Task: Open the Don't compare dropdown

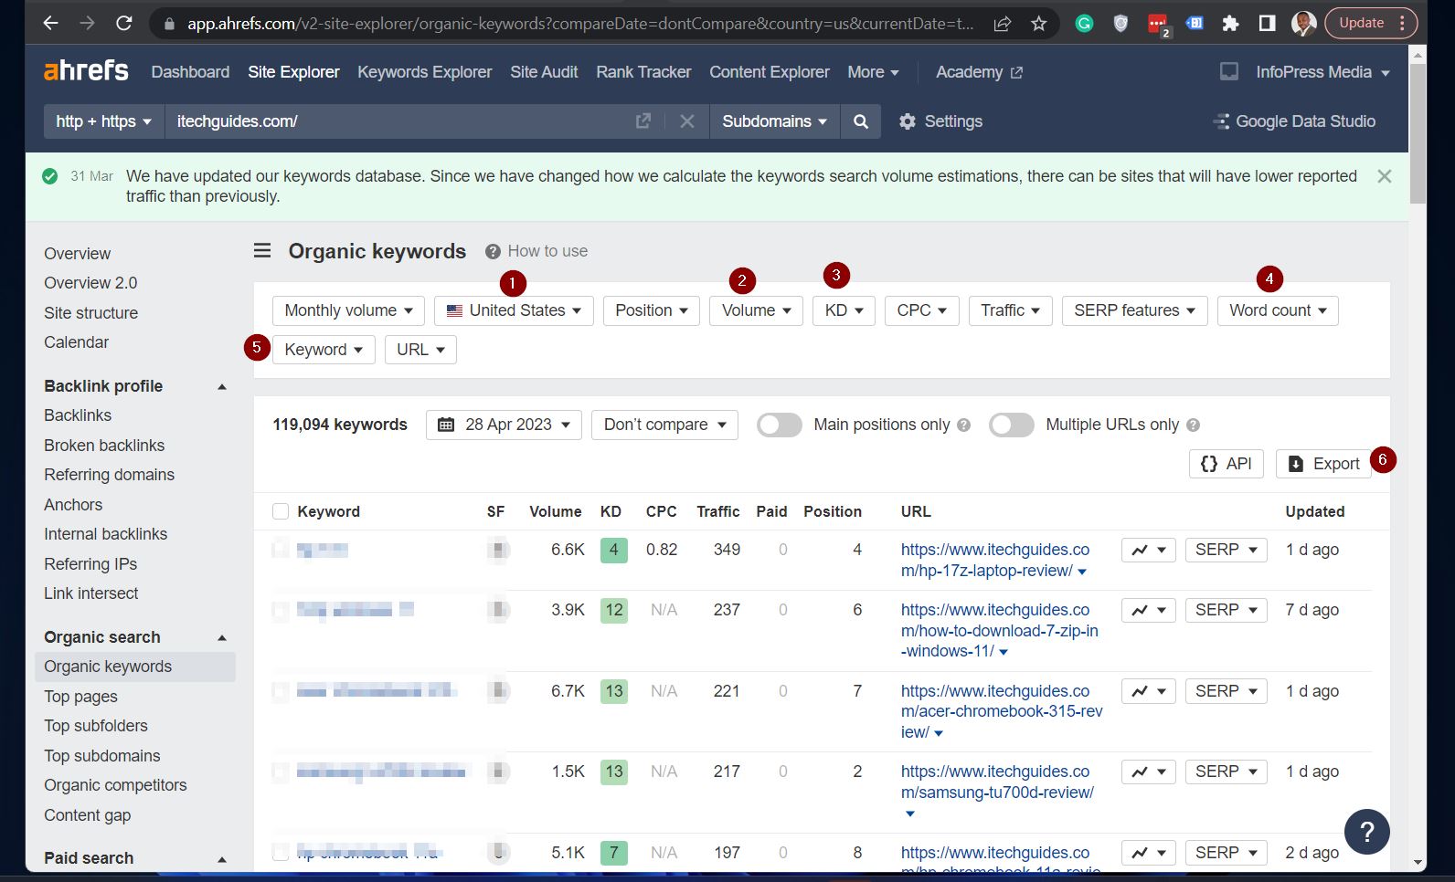Action: click(x=664, y=425)
